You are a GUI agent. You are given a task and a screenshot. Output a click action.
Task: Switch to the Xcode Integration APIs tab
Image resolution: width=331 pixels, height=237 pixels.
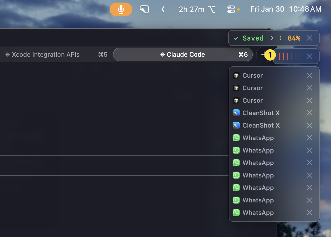point(45,54)
